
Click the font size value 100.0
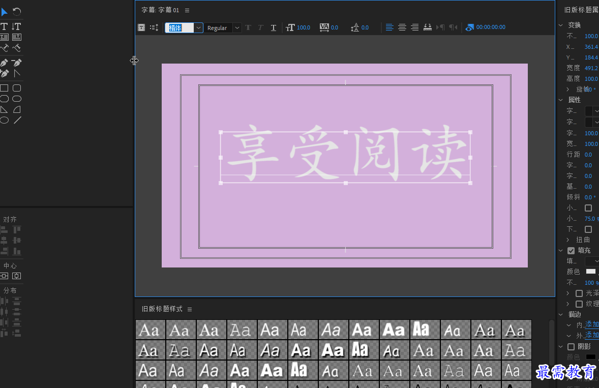click(304, 27)
